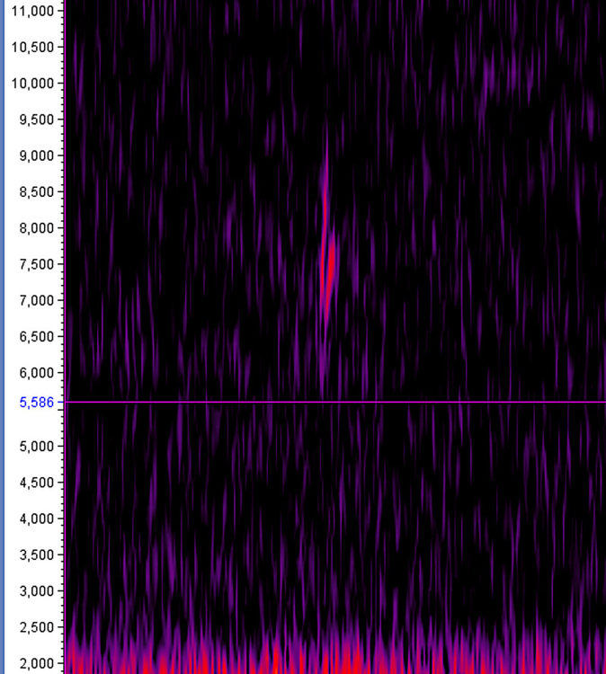Click the 11,000 axis label
The height and width of the screenshot is (674, 606).
click(32, 10)
